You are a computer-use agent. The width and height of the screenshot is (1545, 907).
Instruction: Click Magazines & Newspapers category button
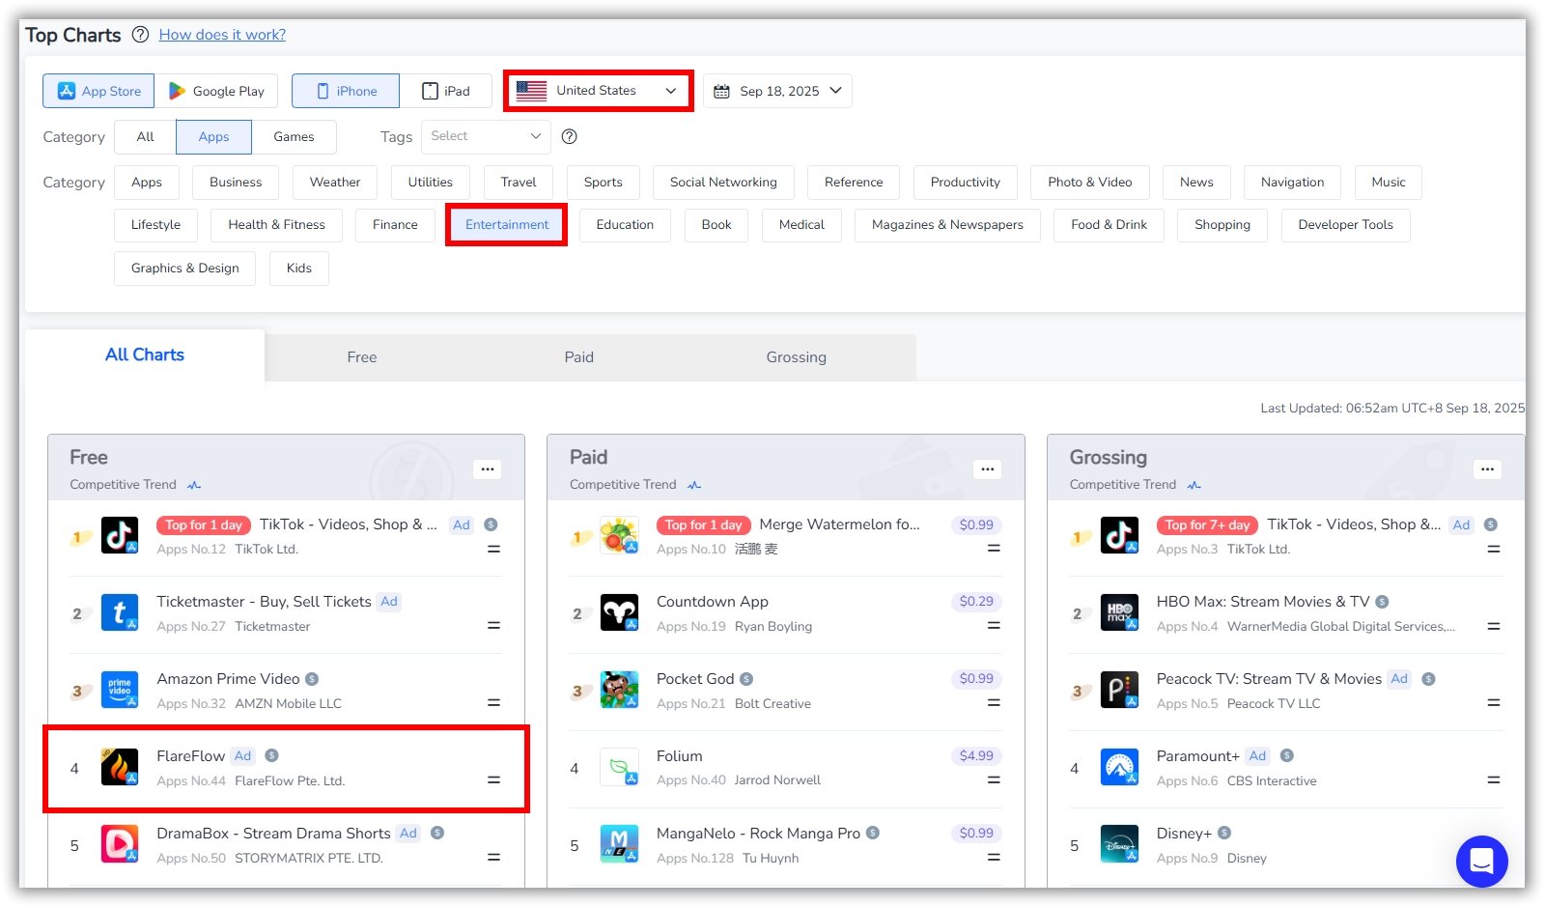(x=947, y=225)
